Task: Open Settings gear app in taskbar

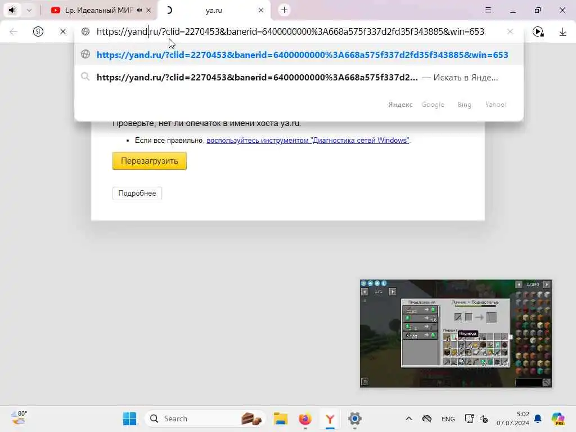Action: pos(354,418)
